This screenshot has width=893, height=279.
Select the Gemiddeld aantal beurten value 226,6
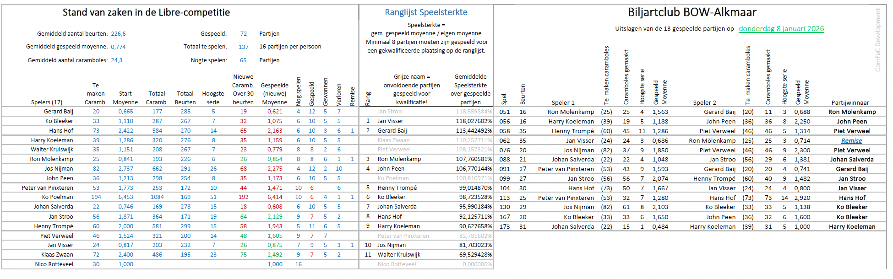click(118, 34)
